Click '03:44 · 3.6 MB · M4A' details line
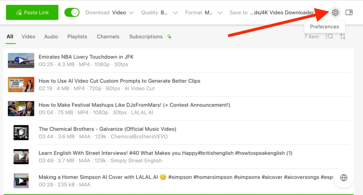Screen dimensions: 363x195 [x=103, y=137]
